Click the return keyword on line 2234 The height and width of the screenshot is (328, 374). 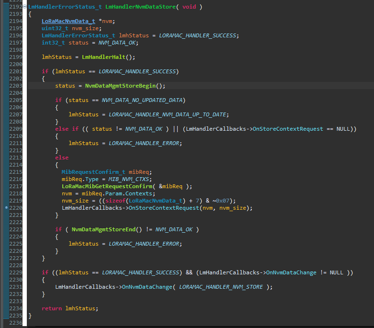52,308
